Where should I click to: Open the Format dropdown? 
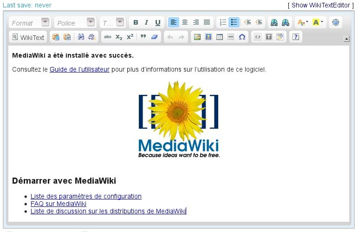[x=30, y=22]
